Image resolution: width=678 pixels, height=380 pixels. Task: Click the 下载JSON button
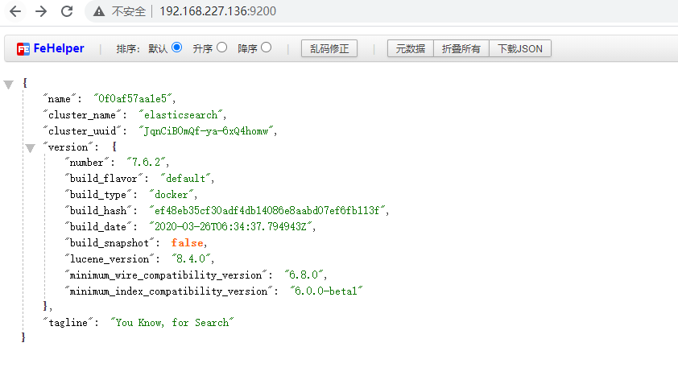click(x=519, y=48)
